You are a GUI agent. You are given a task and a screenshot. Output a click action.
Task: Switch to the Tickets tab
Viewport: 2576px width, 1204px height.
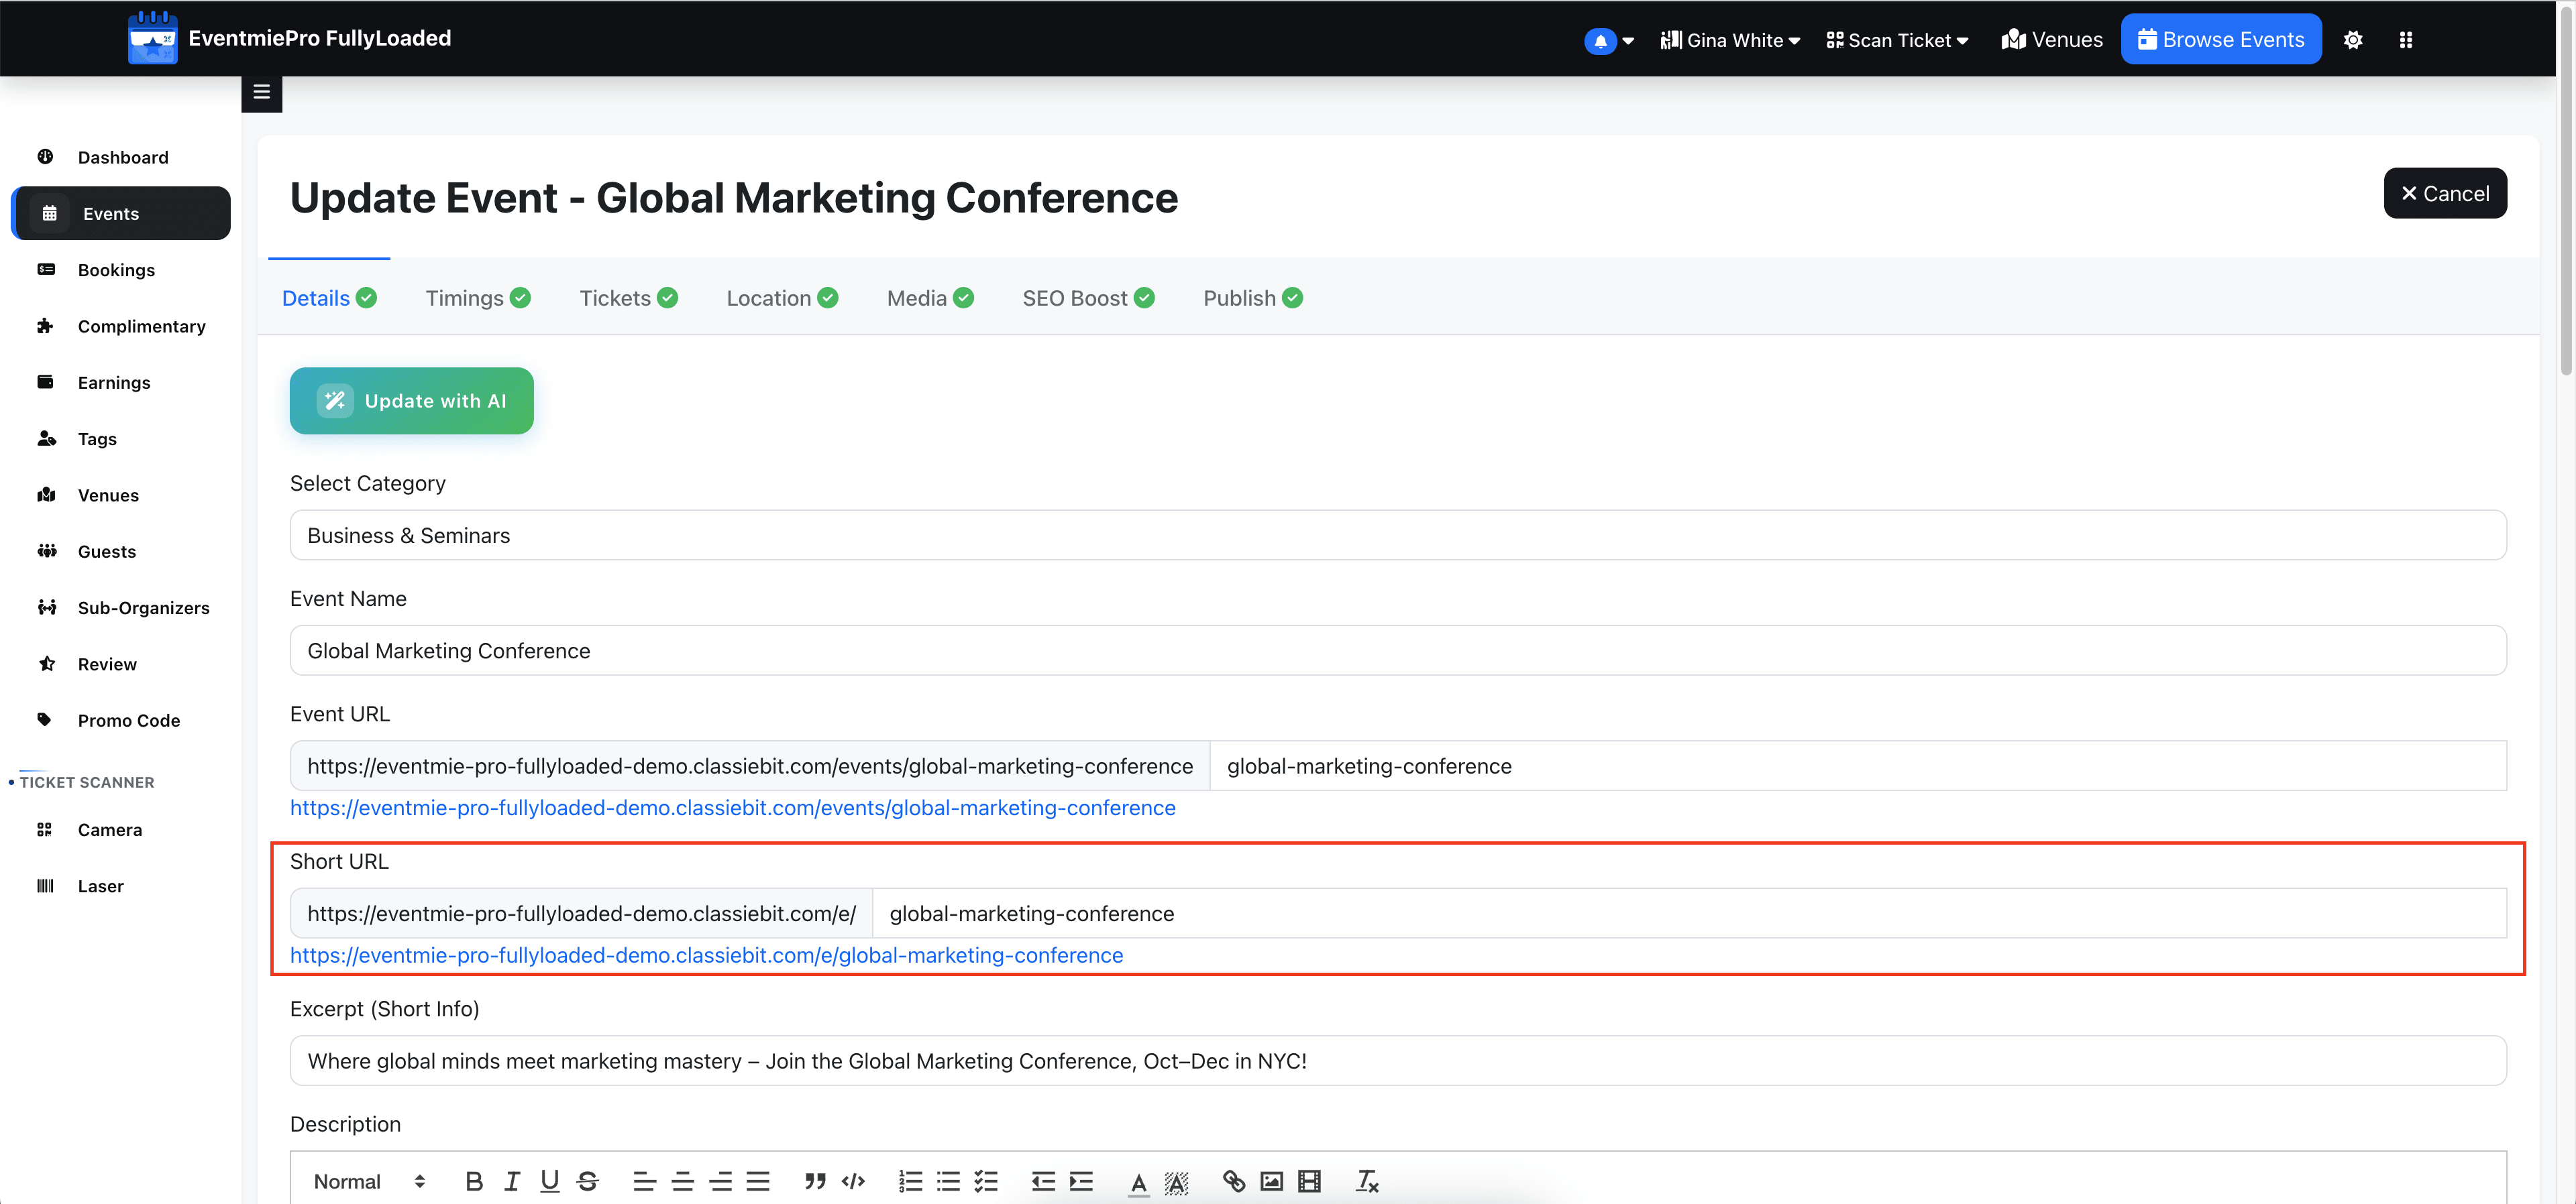tap(628, 298)
